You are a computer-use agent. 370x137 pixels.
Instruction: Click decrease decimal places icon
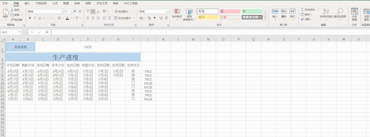(166, 18)
